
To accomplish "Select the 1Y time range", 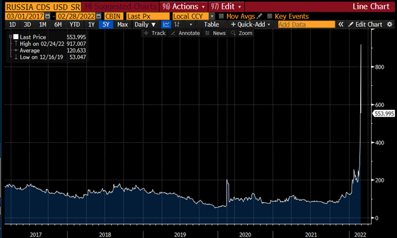I will (91, 25).
